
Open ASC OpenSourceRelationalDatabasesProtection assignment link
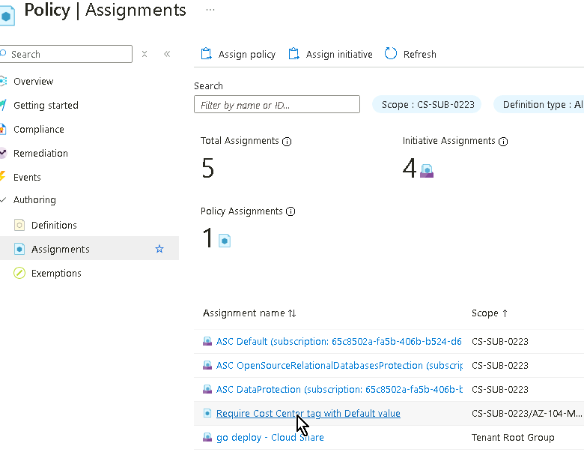pos(339,365)
